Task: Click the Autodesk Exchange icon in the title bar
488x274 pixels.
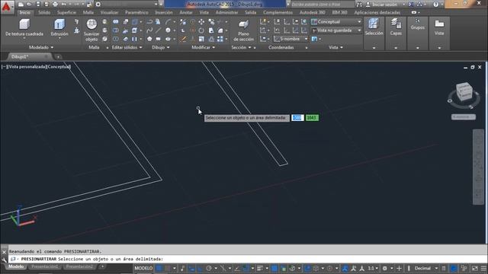Action: pos(411,5)
